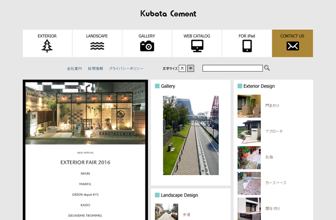Click EXTERIOR FAIR 2016 heading
The image size is (336, 220).
point(85,162)
